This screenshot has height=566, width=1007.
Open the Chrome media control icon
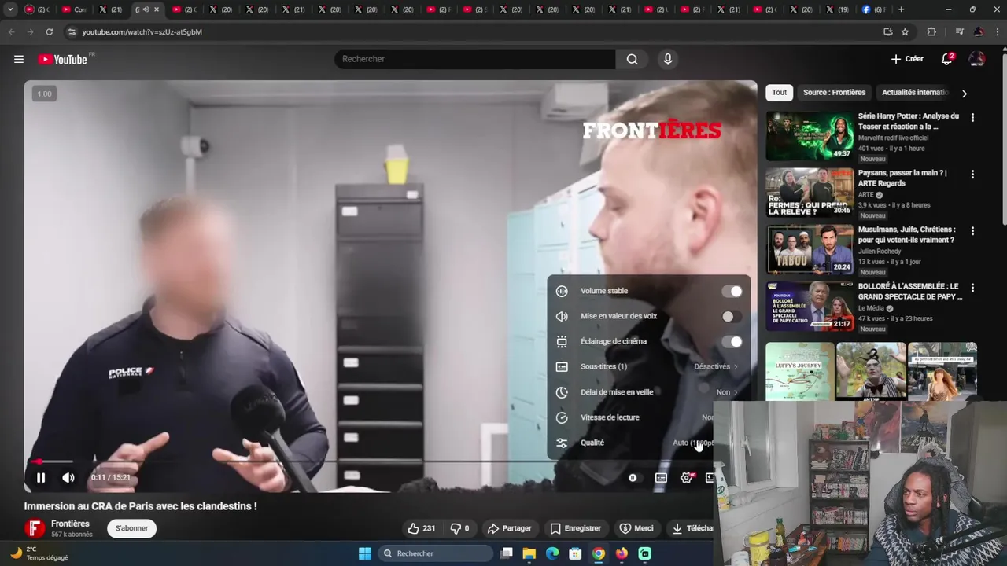[x=959, y=31]
